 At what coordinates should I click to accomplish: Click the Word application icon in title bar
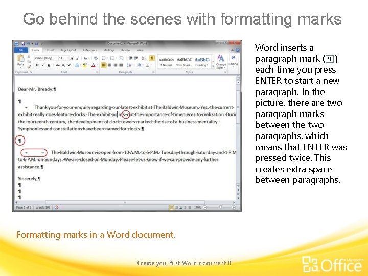click(17, 44)
